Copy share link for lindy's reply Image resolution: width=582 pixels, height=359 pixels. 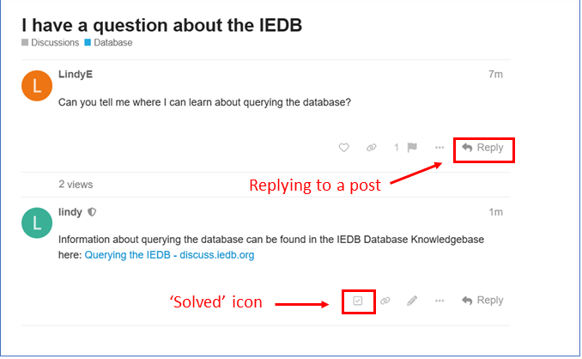click(x=385, y=301)
